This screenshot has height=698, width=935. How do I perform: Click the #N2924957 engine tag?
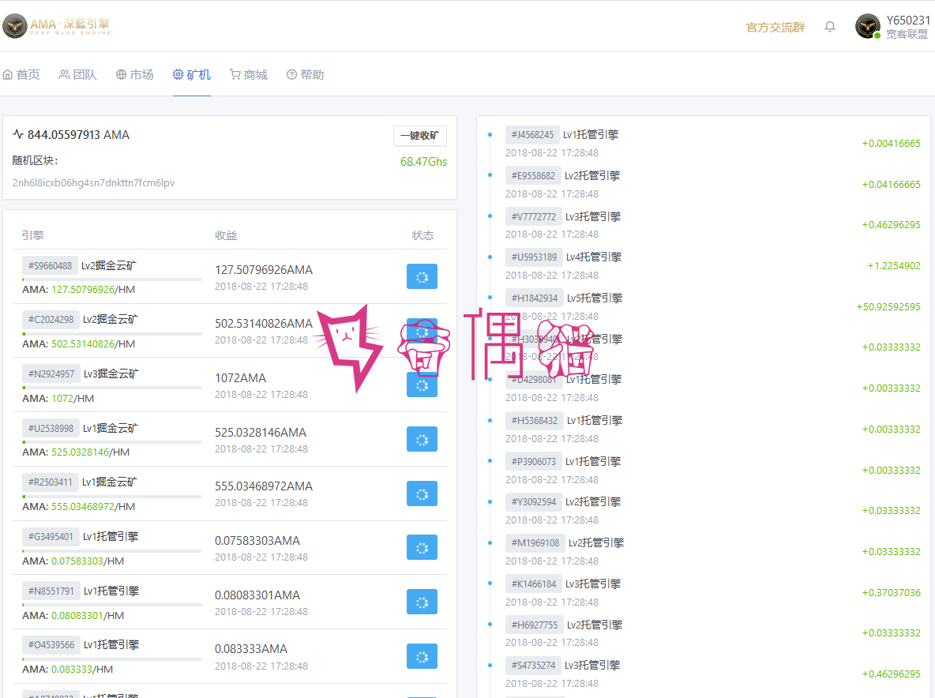(51, 374)
